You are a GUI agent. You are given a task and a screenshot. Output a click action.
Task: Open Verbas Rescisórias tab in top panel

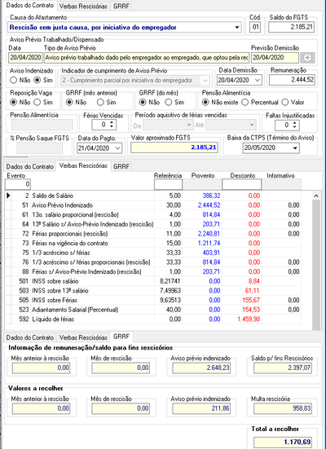coord(83,6)
